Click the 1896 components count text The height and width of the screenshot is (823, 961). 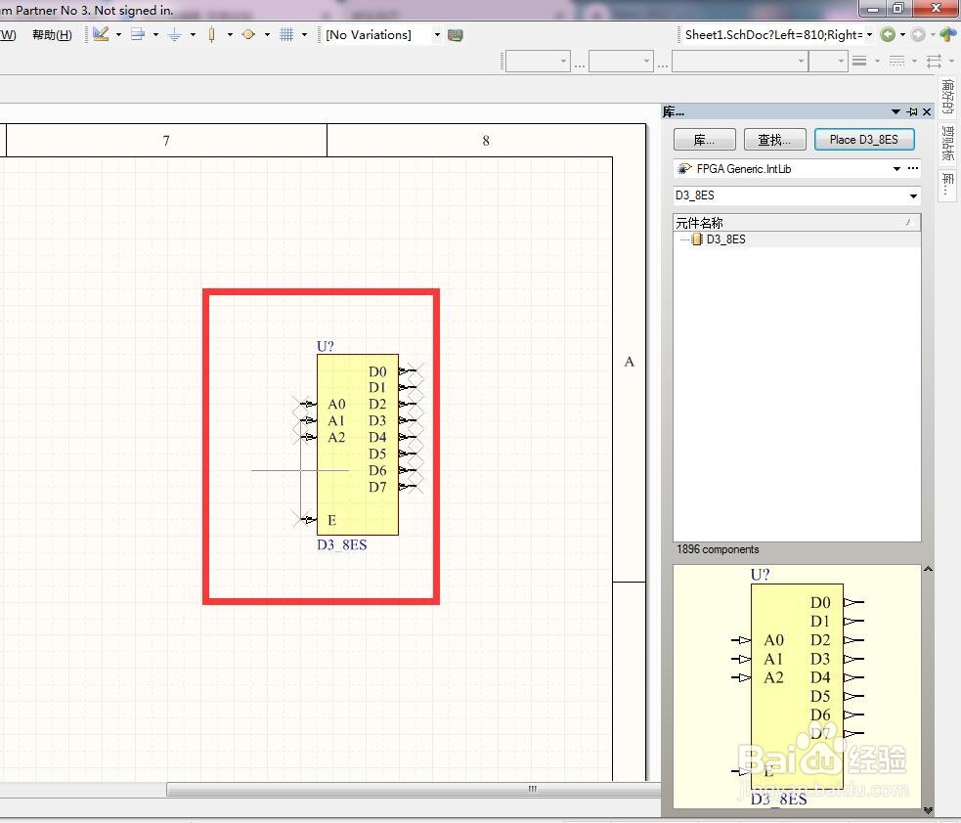pyautogui.click(x=718, y=549)
